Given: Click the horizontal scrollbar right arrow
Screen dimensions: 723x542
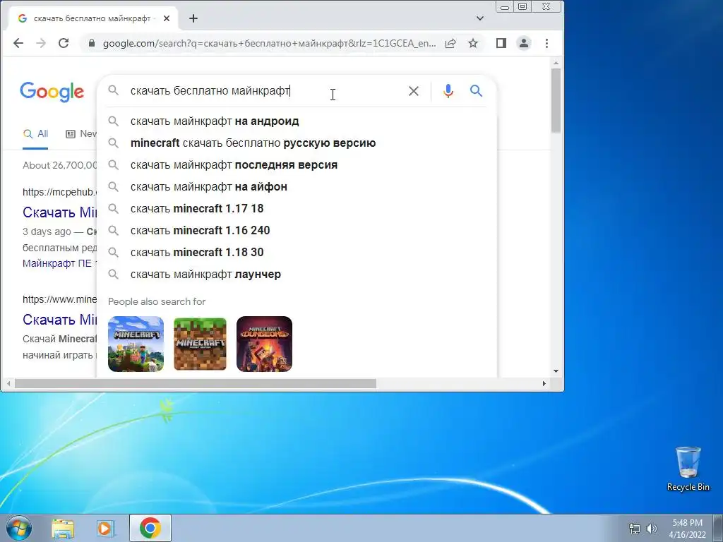Looking at the screenshot, I should tap(544, 383).
